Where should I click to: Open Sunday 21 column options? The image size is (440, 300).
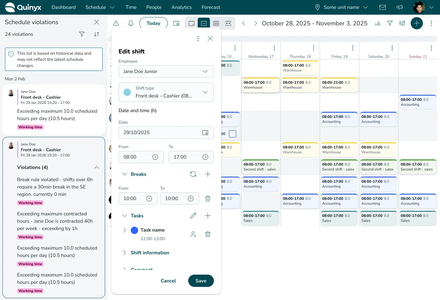coord(431,48)
